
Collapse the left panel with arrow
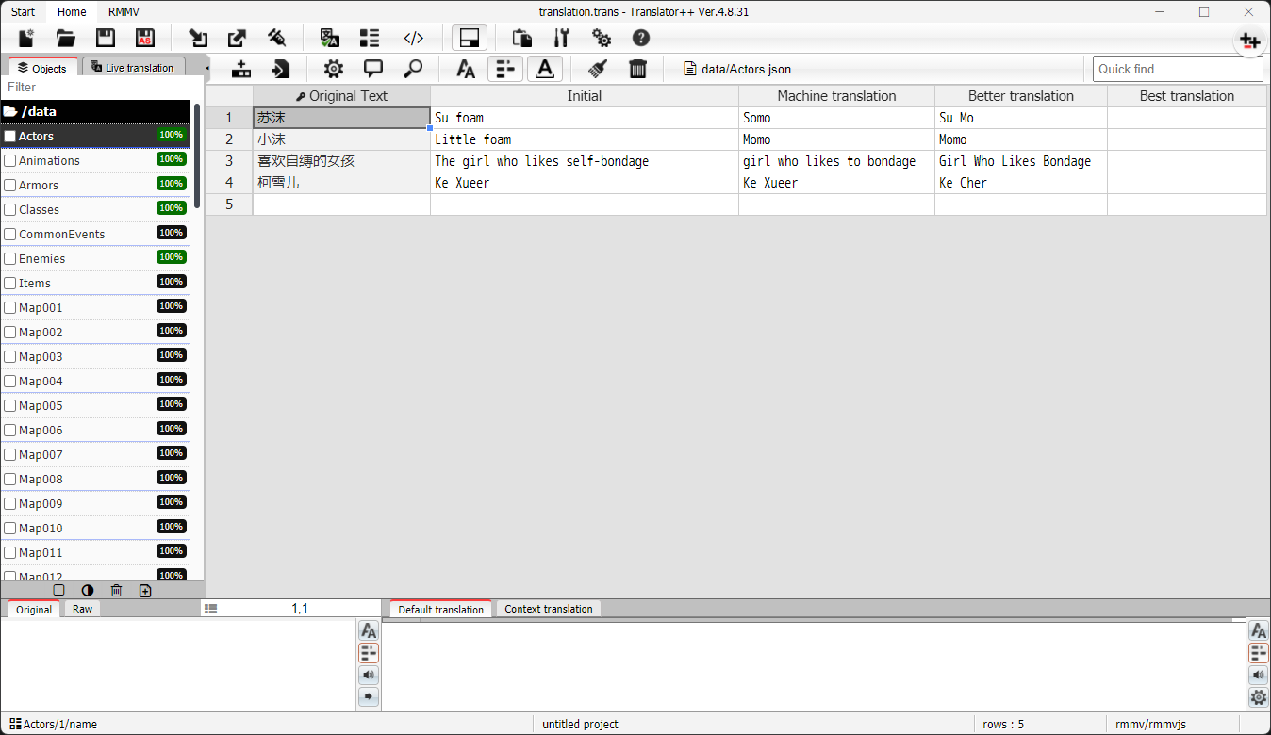point(206,68)
